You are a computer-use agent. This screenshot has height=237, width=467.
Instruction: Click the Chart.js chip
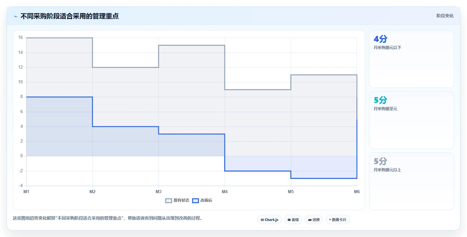270,220
